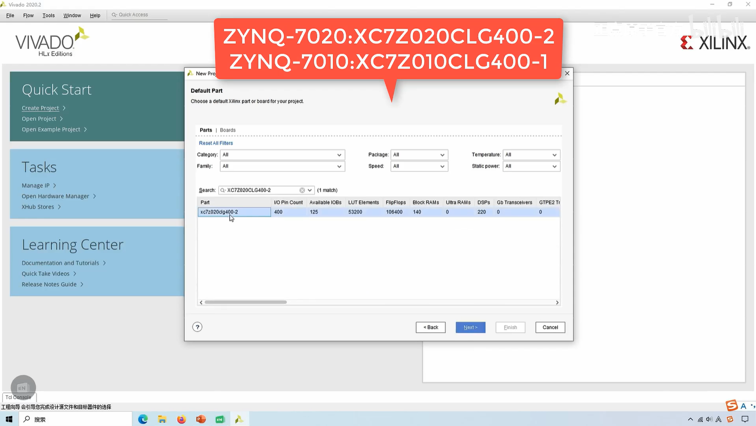Screen dimensions: 756x426
Task: Click the horizontal scrollbar thumb in parts table
Action: click(x=246, y=302)
